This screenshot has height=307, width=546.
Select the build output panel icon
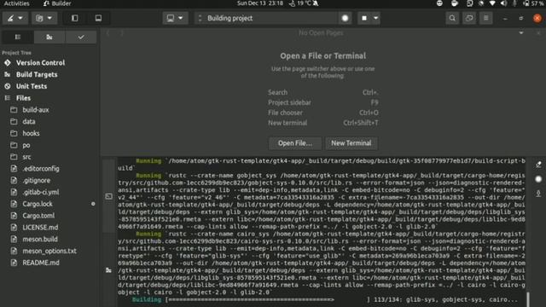(x=108, y=269)
